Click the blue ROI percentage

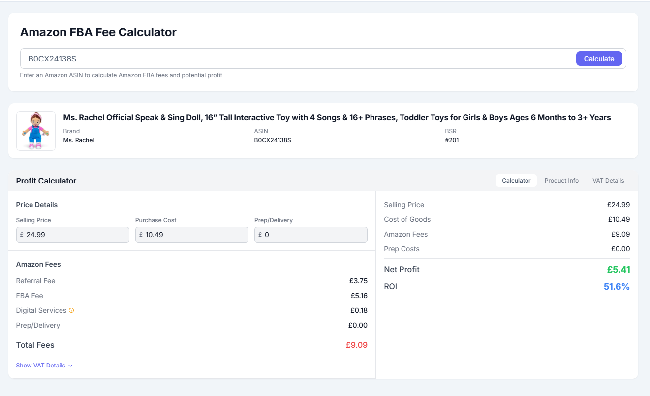pos(617,286)
